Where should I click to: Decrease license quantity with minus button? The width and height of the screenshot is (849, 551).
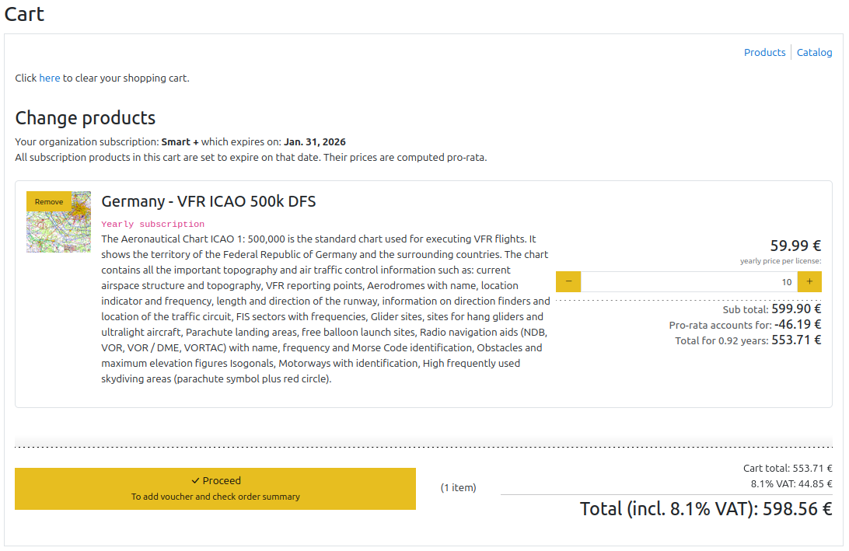(x=568, y=282)
